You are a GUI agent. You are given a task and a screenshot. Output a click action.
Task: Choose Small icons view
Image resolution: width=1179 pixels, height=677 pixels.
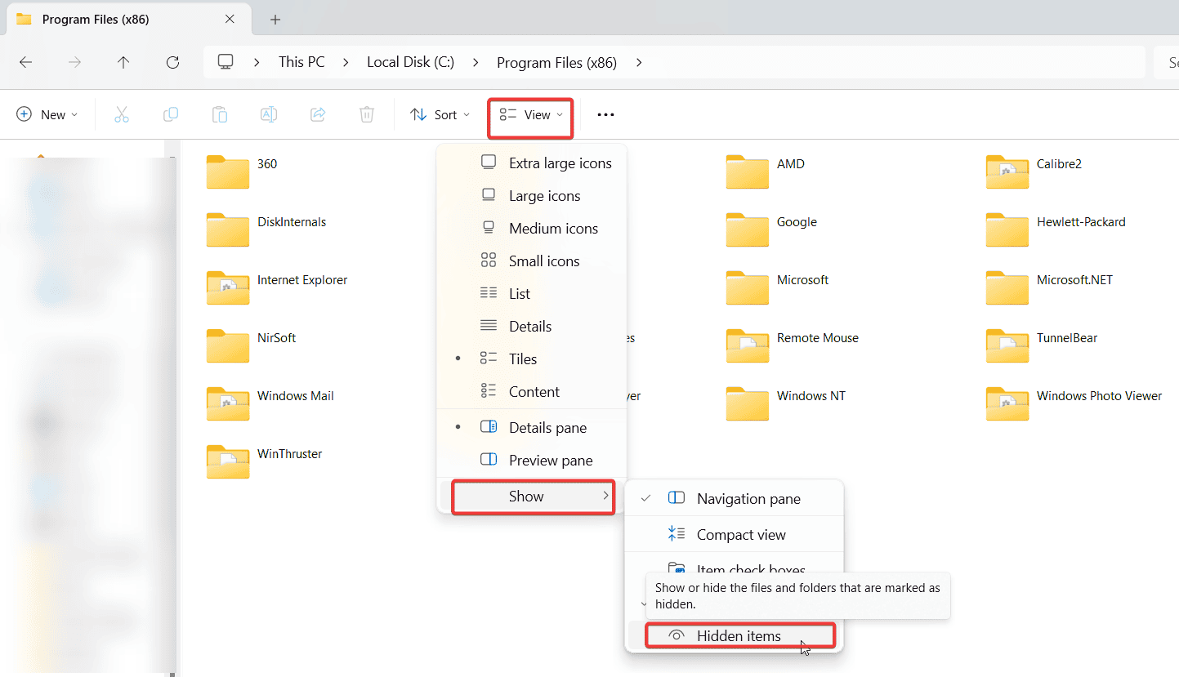point(532,261)
